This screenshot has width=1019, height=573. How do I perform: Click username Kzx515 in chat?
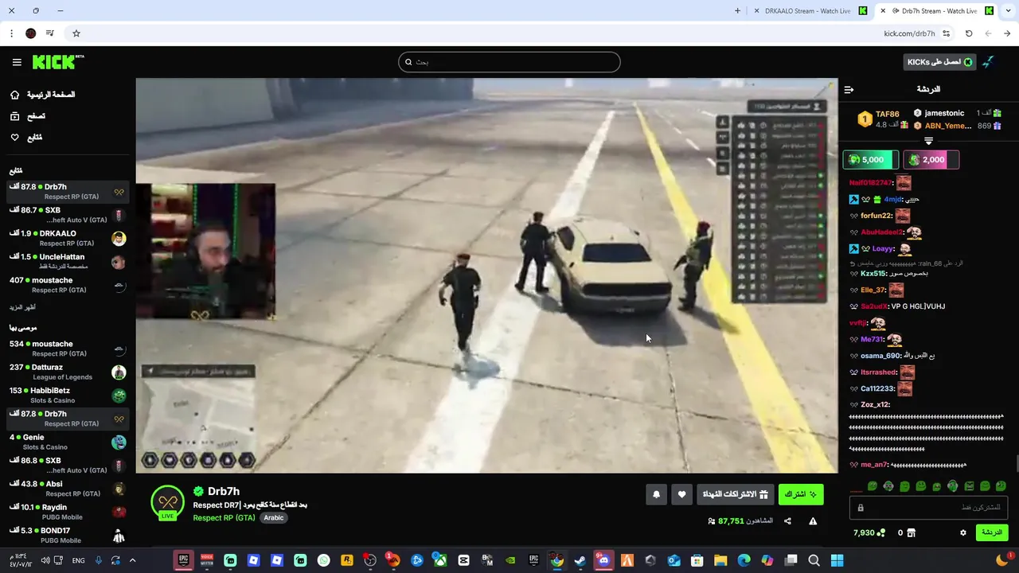(873, 274)
